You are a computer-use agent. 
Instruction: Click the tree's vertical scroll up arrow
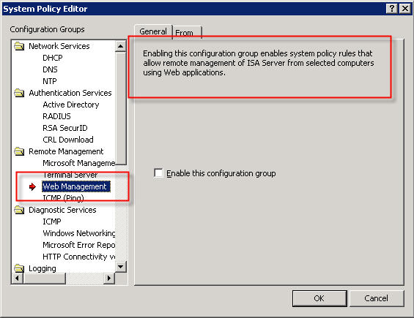click(121, 46)
